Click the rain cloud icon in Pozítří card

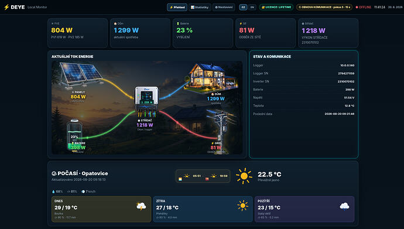click(344, 206)
